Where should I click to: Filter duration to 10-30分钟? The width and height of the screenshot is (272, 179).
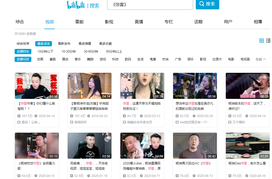click(68, 51)
